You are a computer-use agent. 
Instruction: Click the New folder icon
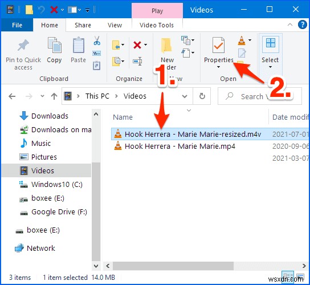tap(166, 46)
